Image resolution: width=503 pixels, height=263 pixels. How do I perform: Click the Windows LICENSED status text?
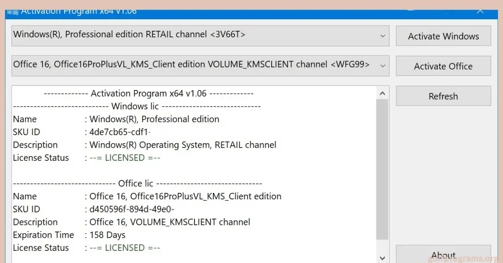[x=125, y=158]
